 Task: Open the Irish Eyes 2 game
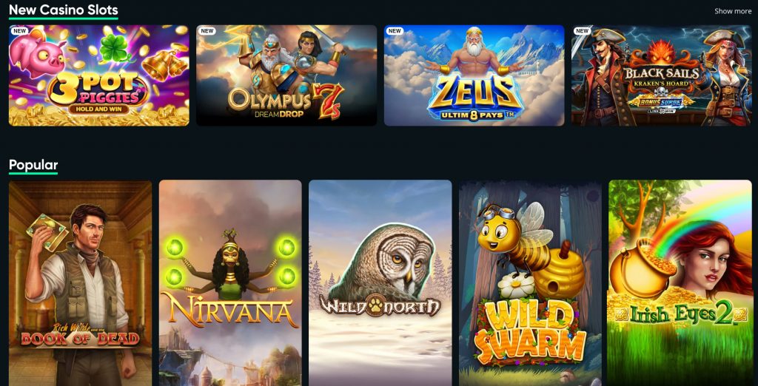(680, 283)
